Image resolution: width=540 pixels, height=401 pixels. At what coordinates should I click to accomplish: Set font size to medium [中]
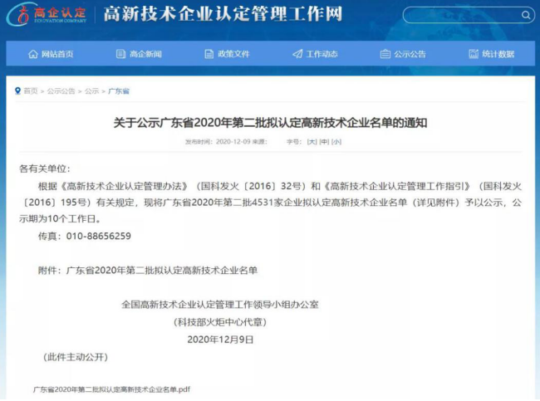324,142
